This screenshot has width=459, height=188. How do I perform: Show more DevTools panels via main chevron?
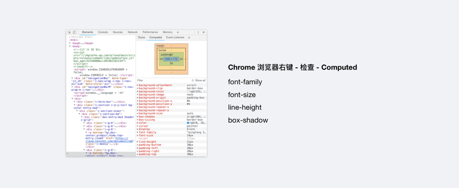(178, 32)
